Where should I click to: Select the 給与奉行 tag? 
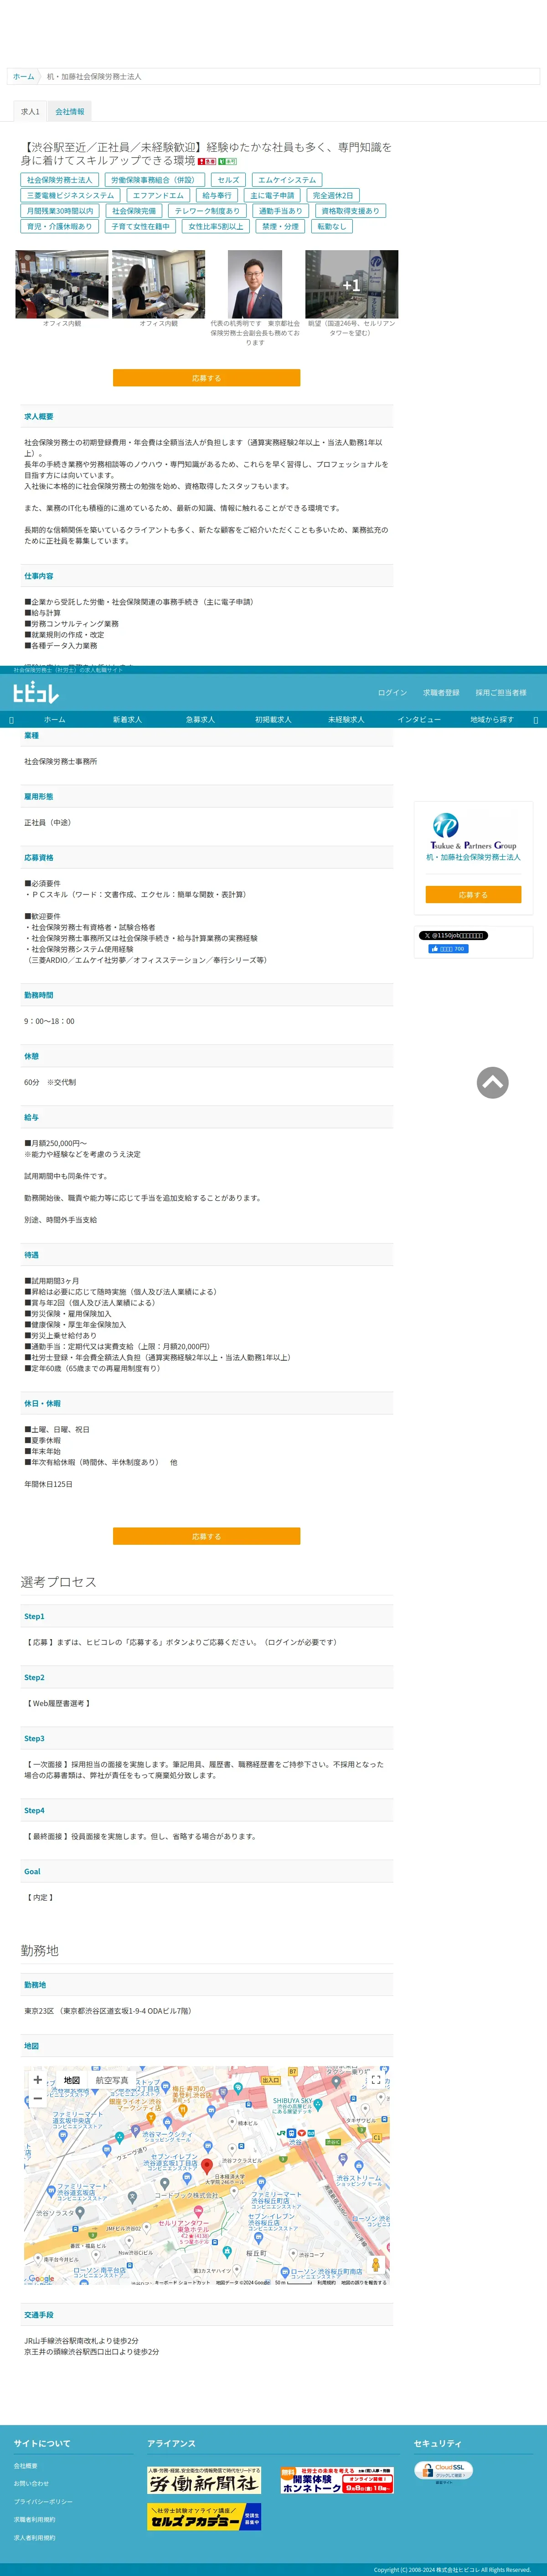point(217,196)
